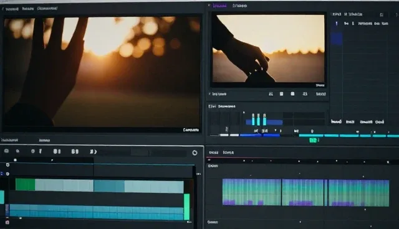Switch to the purple highlighted tab above small preview
This screenshot has height=229, width=399.
(x=219, y=6)
